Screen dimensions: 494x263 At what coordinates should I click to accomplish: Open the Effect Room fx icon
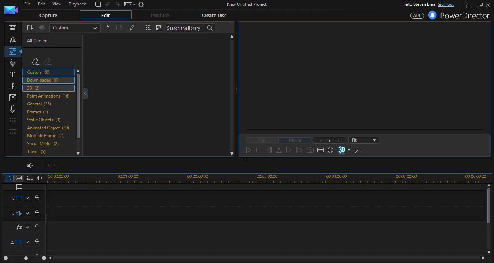13,40
